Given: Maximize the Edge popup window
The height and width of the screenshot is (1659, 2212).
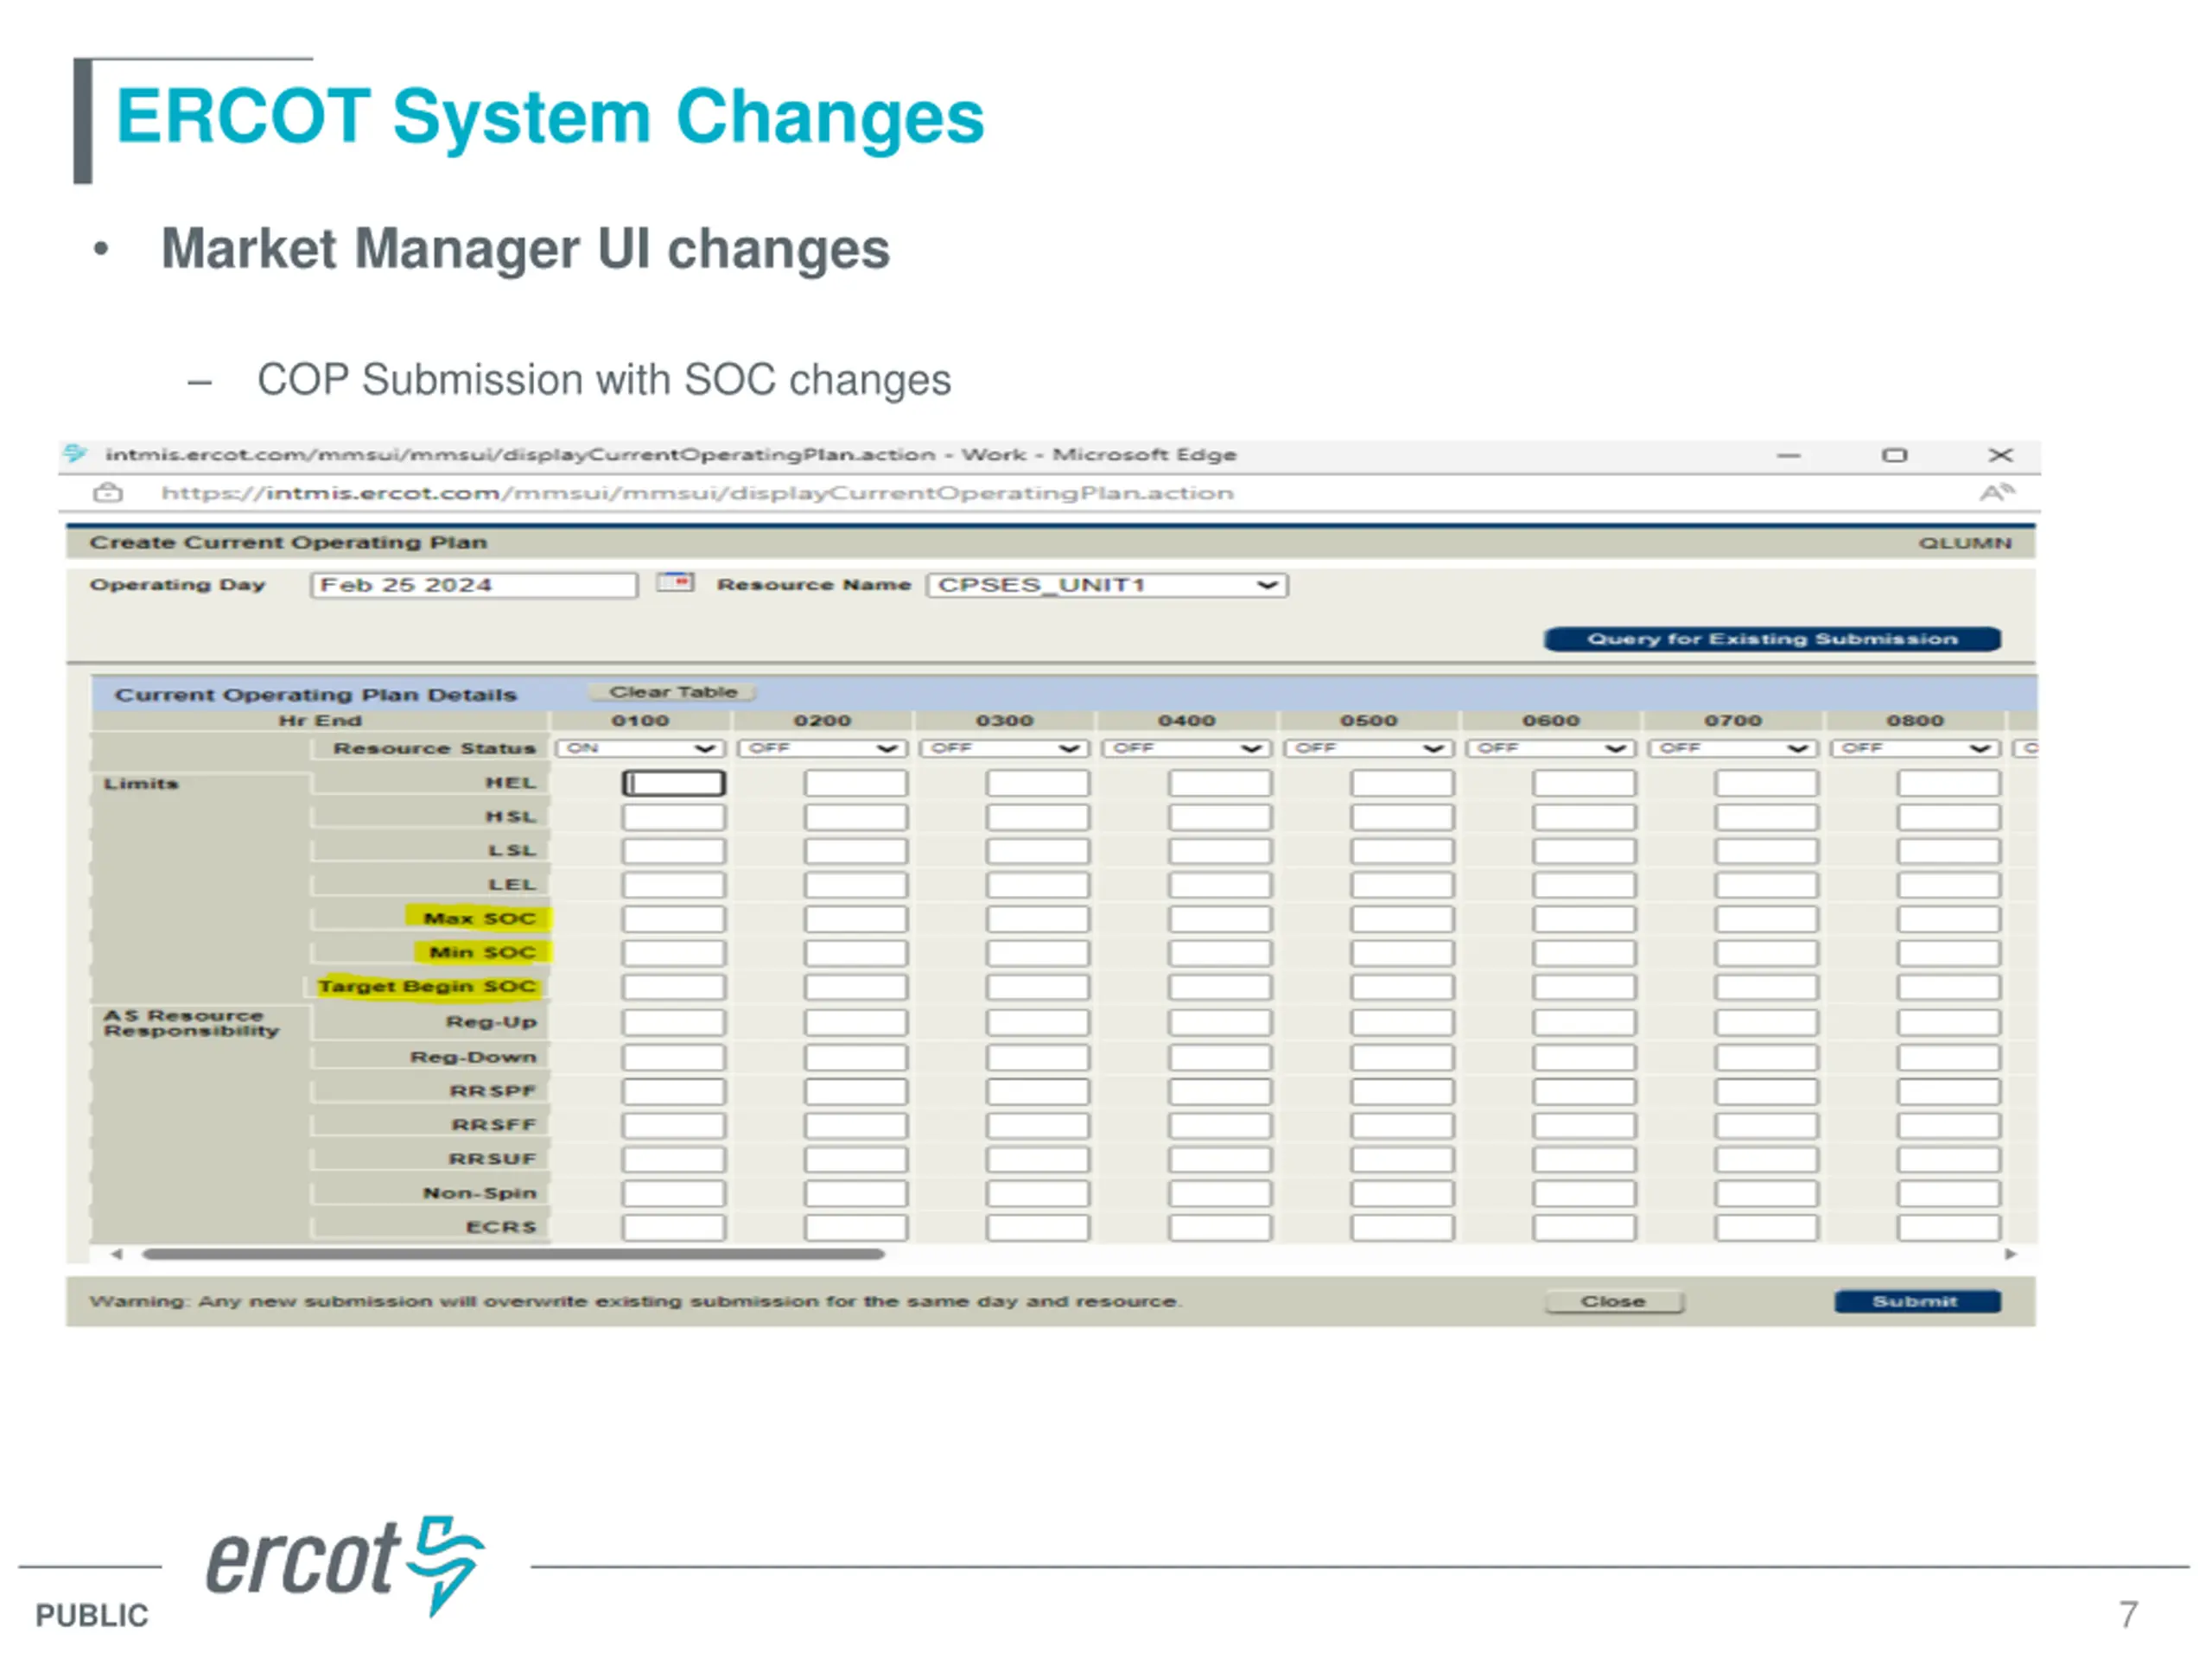Looking at the screenshot, I should [x=1894, y=456].
